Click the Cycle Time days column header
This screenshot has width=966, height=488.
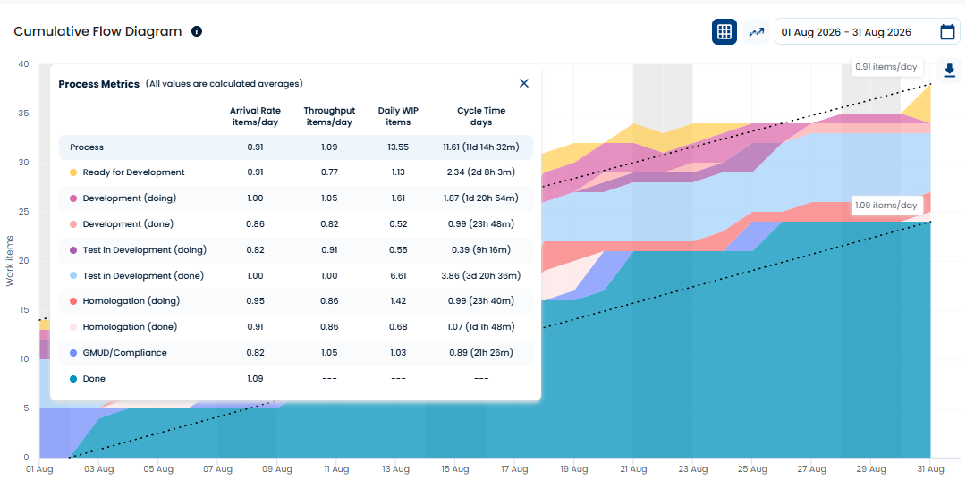click(481, 116)
